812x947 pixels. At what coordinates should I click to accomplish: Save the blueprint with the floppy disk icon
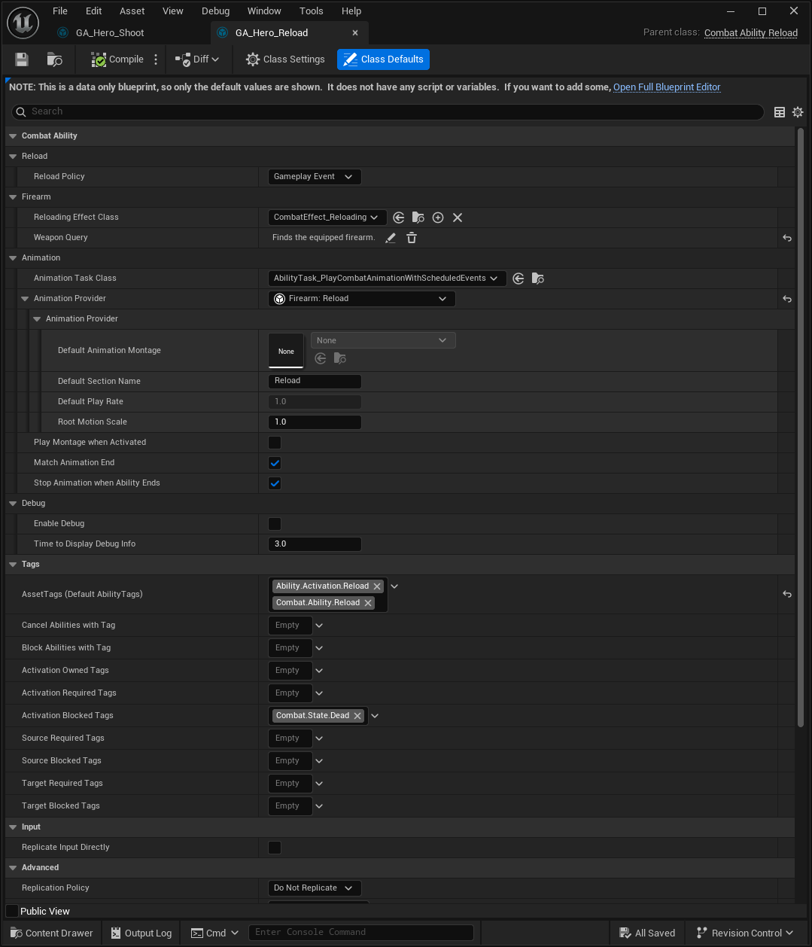pos(22,59)
